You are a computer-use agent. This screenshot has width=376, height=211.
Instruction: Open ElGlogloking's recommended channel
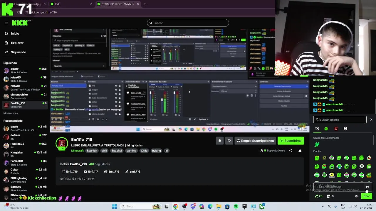[x=25, y=180]
